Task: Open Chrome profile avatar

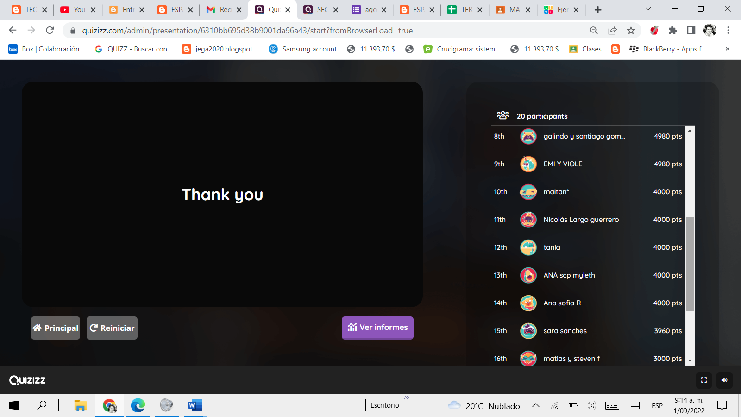Action: point(710,30)
